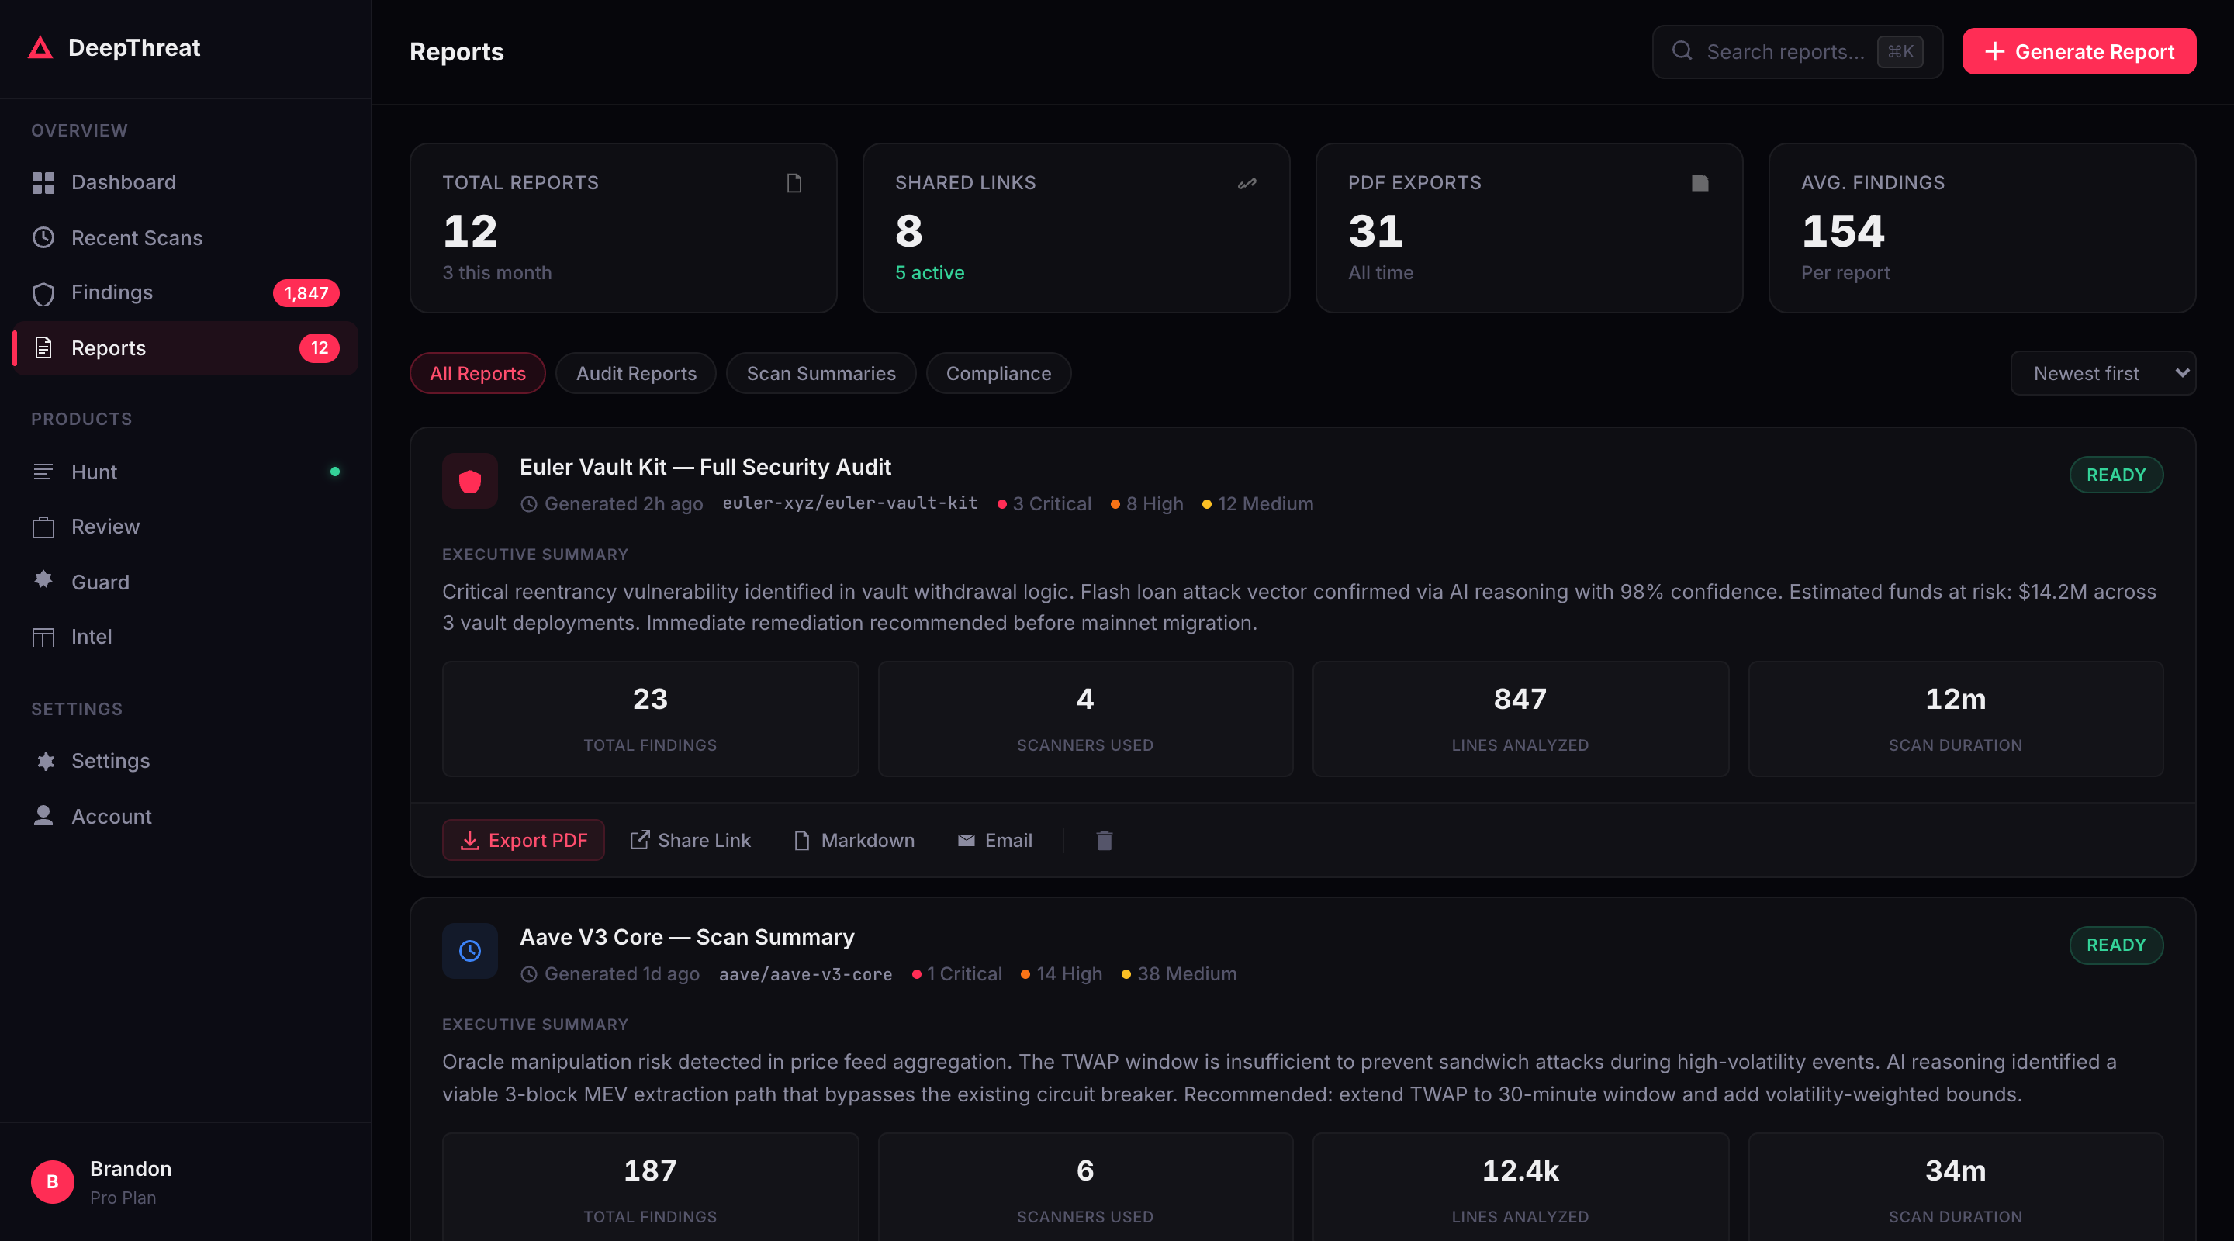The width and height of the screenshot is (2234, 1241).
Task: Focus the Search reports input field
Action: (x=1785, y=52)
